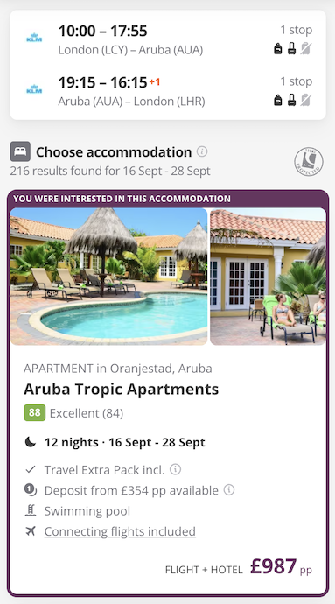Click outbound flight baggage icons

[x=292, y=48]
